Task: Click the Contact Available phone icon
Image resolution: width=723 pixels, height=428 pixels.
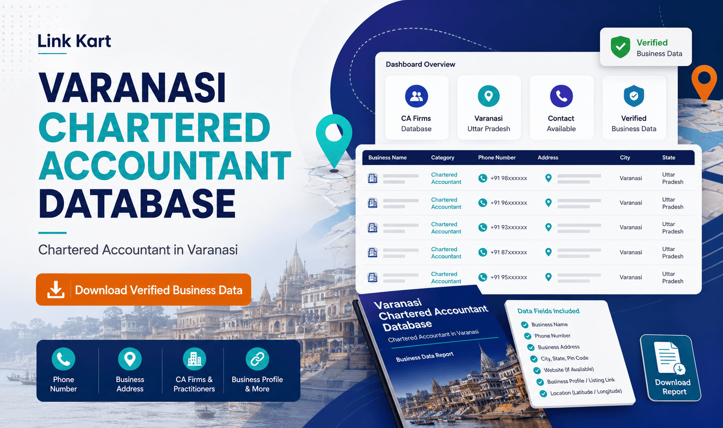Action: [x=561, y=96]
